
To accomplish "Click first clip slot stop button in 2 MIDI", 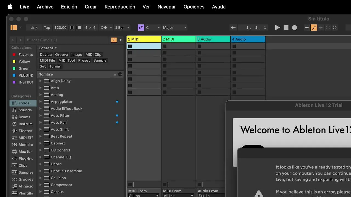I will [165, 46].
